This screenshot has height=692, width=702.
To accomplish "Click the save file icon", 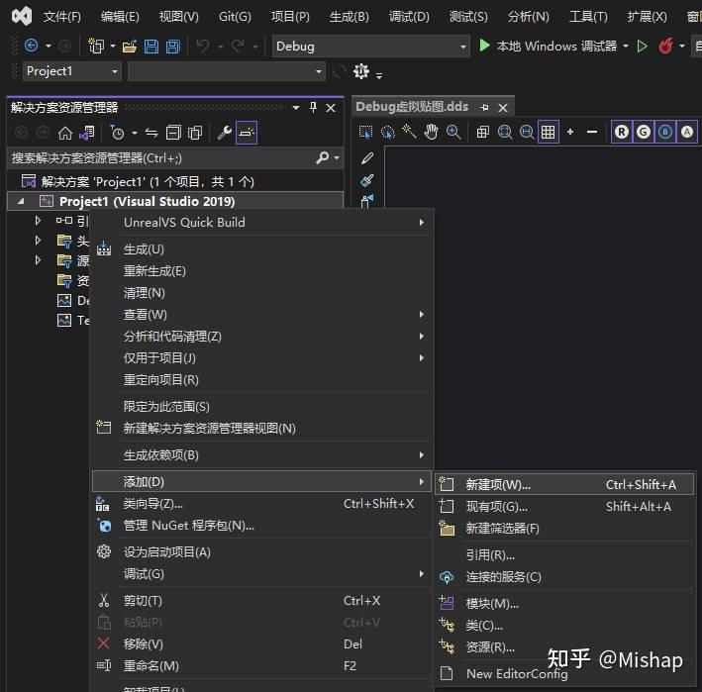I will (150, 46).
